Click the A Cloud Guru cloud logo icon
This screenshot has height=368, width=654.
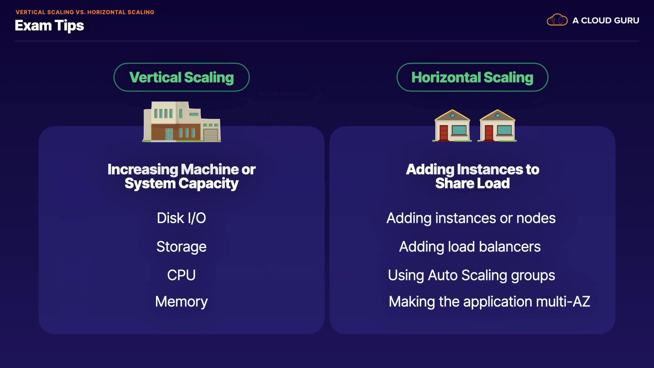tap(557, 20)
